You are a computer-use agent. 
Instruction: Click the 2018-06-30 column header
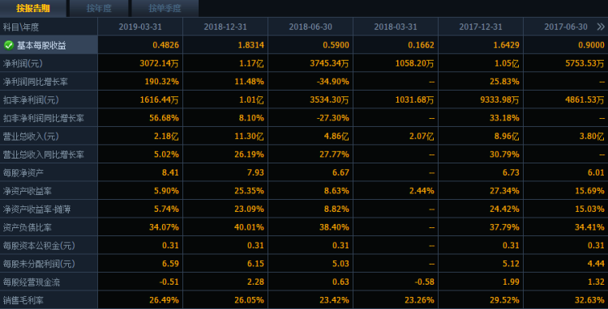(x=310, y=27)
